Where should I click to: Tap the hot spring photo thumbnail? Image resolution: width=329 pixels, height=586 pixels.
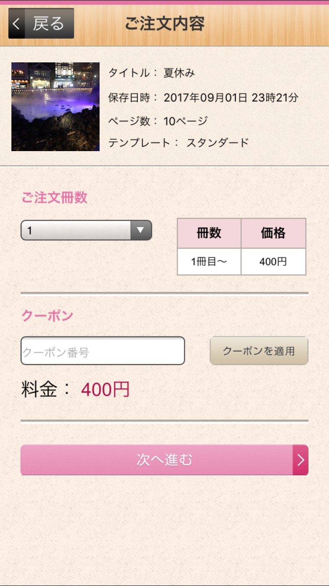(x=55, y=107)
